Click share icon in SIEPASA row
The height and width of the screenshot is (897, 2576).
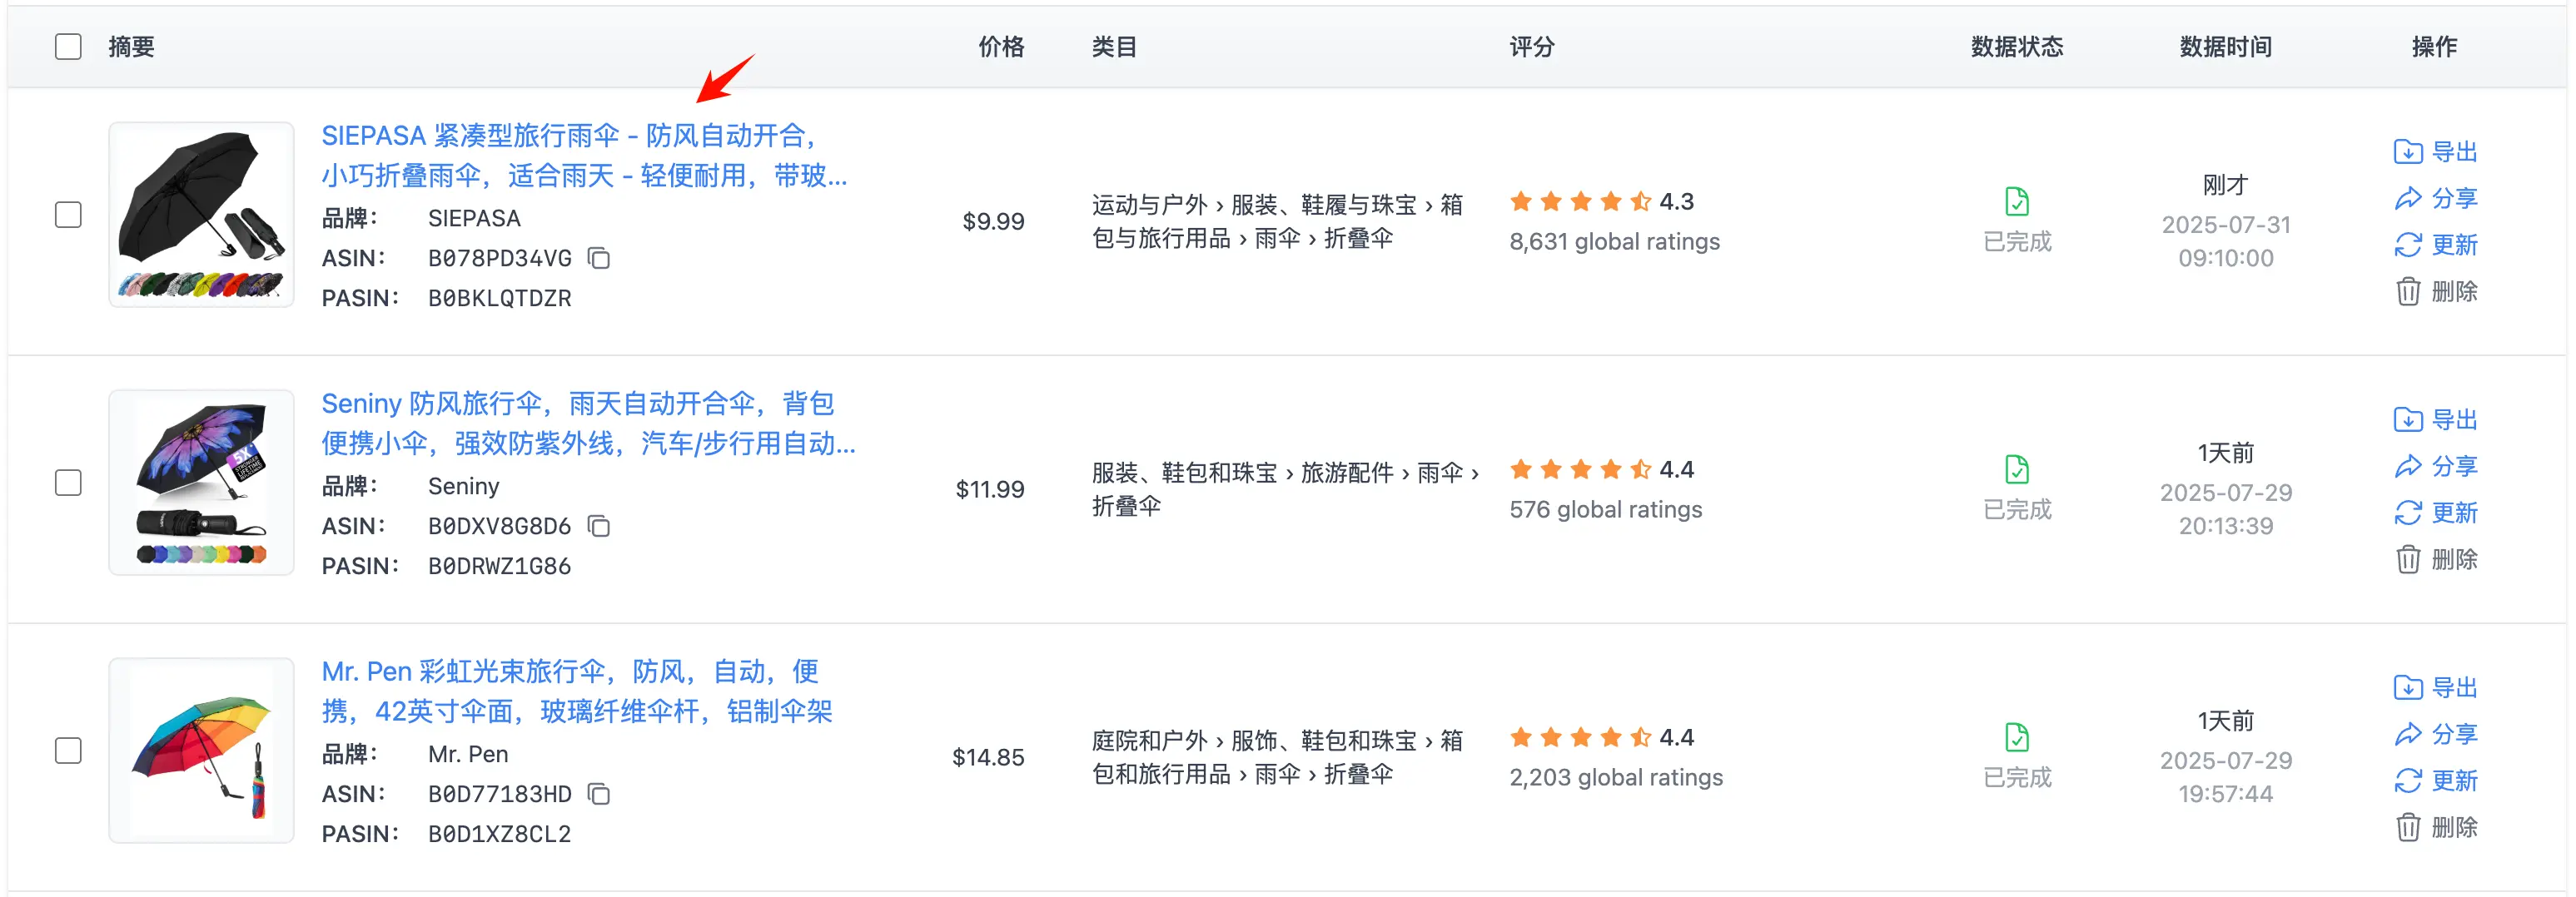pyautogui.click(x=2408, y=198)
